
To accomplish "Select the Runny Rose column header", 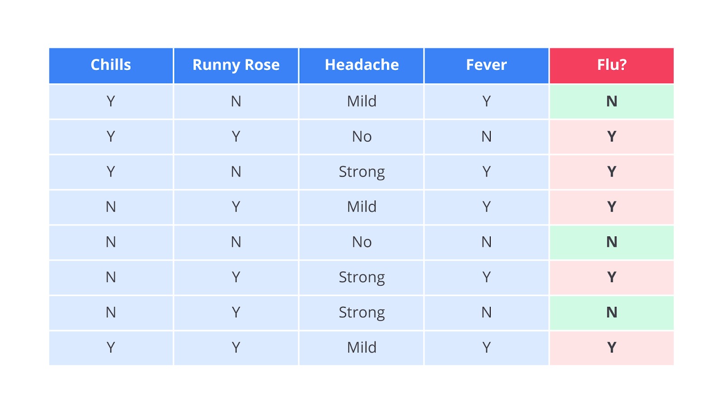I will [236, 65].
